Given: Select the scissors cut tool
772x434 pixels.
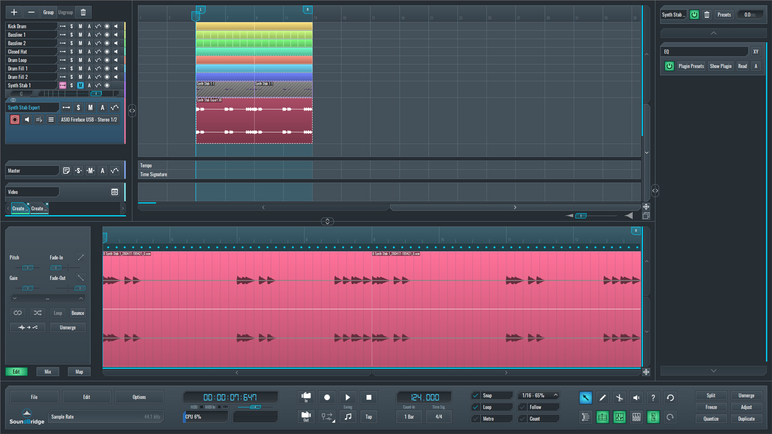Looking at the screenshot, I should point(619,398).
